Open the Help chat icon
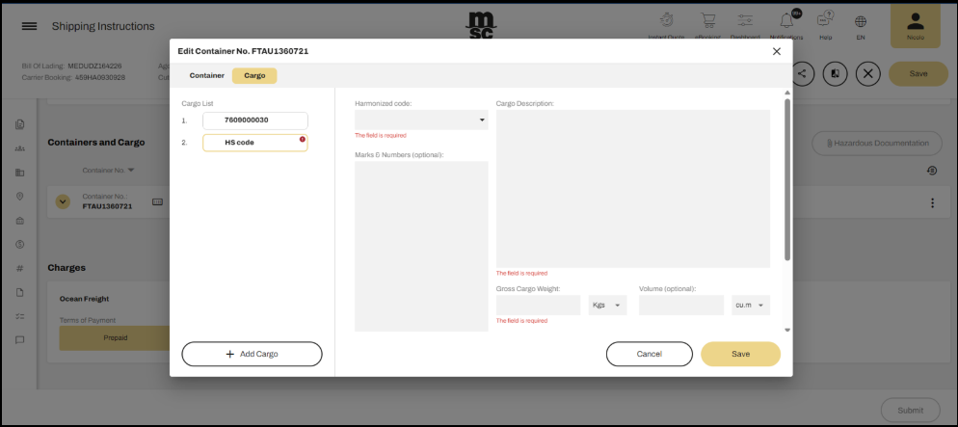Image resolution: width=958 pixels, height=427 pixels. pos(825,20)
